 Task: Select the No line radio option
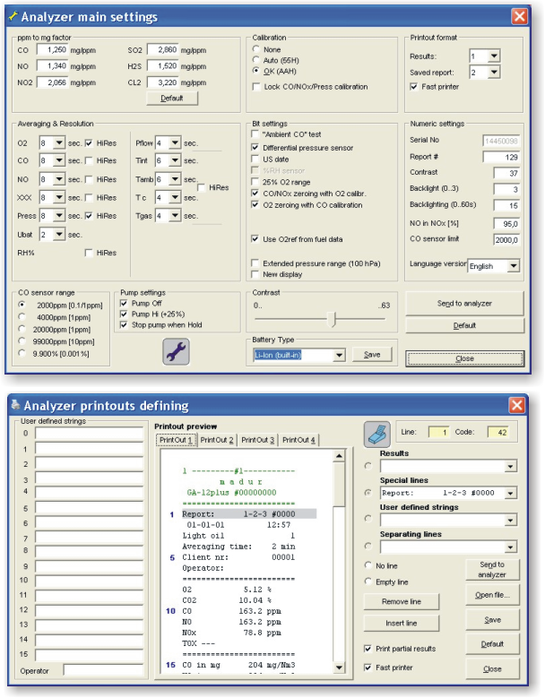(368, 565)
